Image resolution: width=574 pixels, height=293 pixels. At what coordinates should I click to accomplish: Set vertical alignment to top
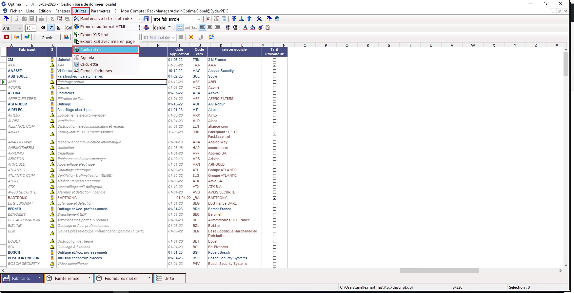tap(180, 28)
